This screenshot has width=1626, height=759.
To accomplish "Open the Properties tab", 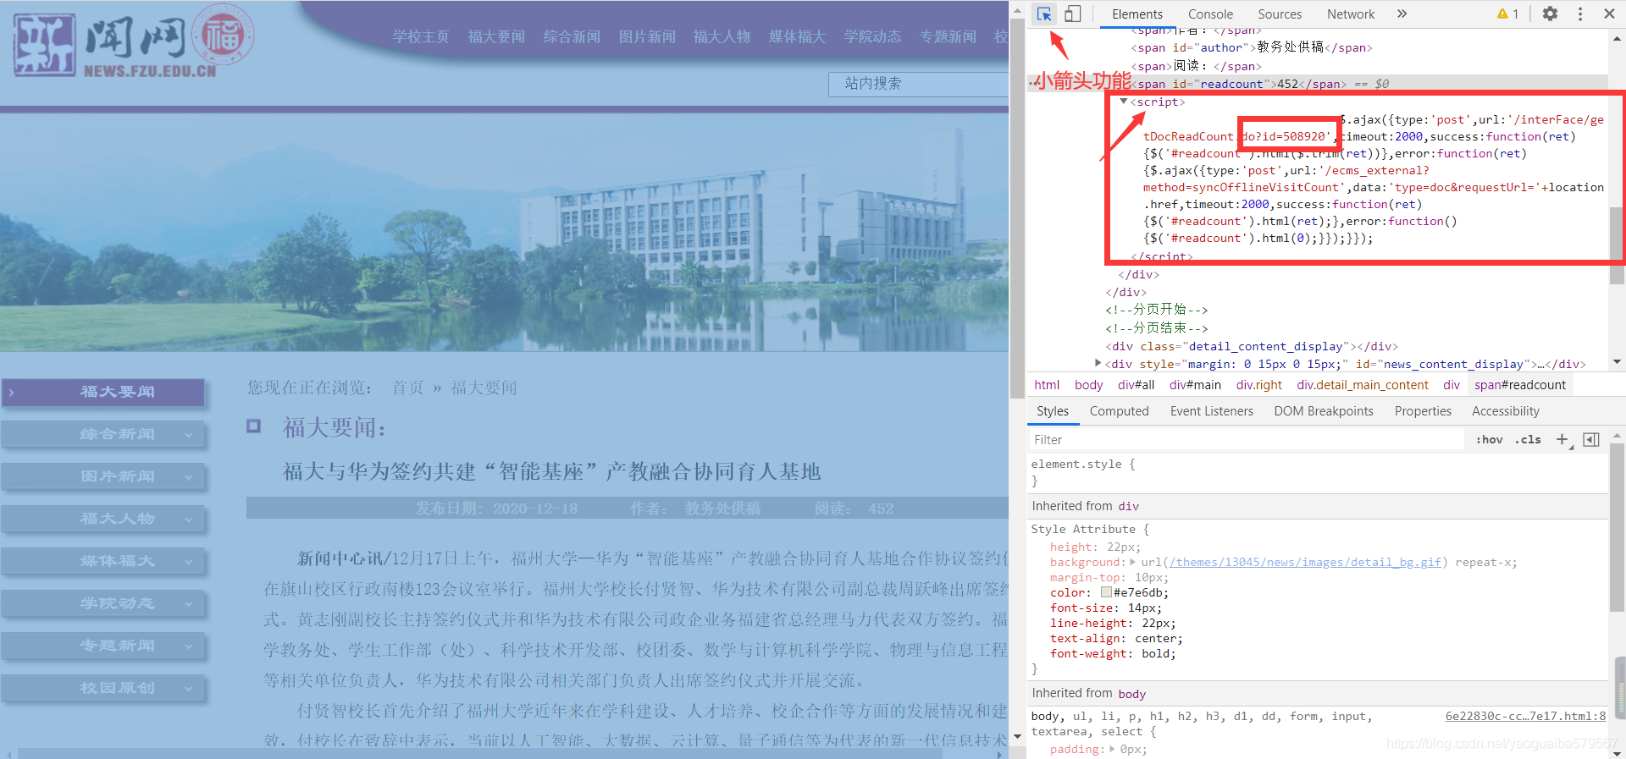I will (x=1423, y=410).
